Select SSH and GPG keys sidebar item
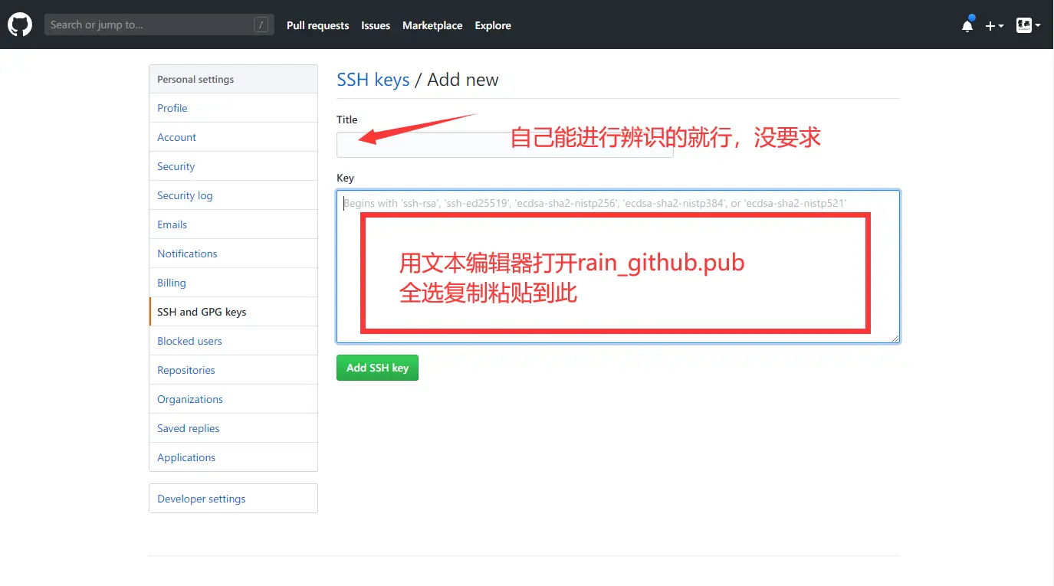The image size is (1054, 586). tap(202, 311)
